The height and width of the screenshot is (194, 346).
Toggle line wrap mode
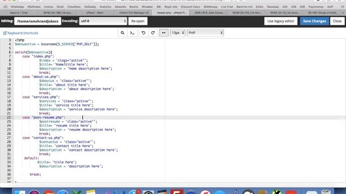(164, 33)
